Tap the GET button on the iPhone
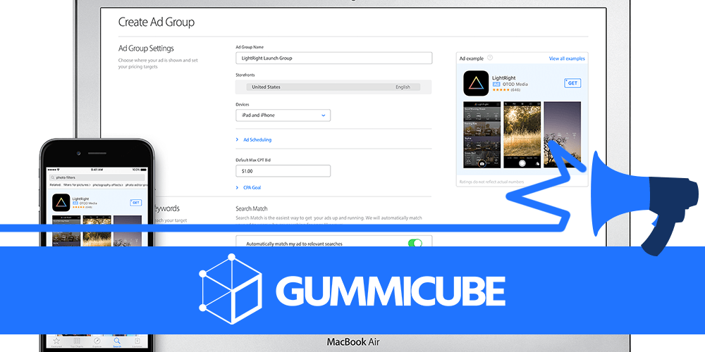The height and width of the screenshot is (352, 705). (135, 202)
